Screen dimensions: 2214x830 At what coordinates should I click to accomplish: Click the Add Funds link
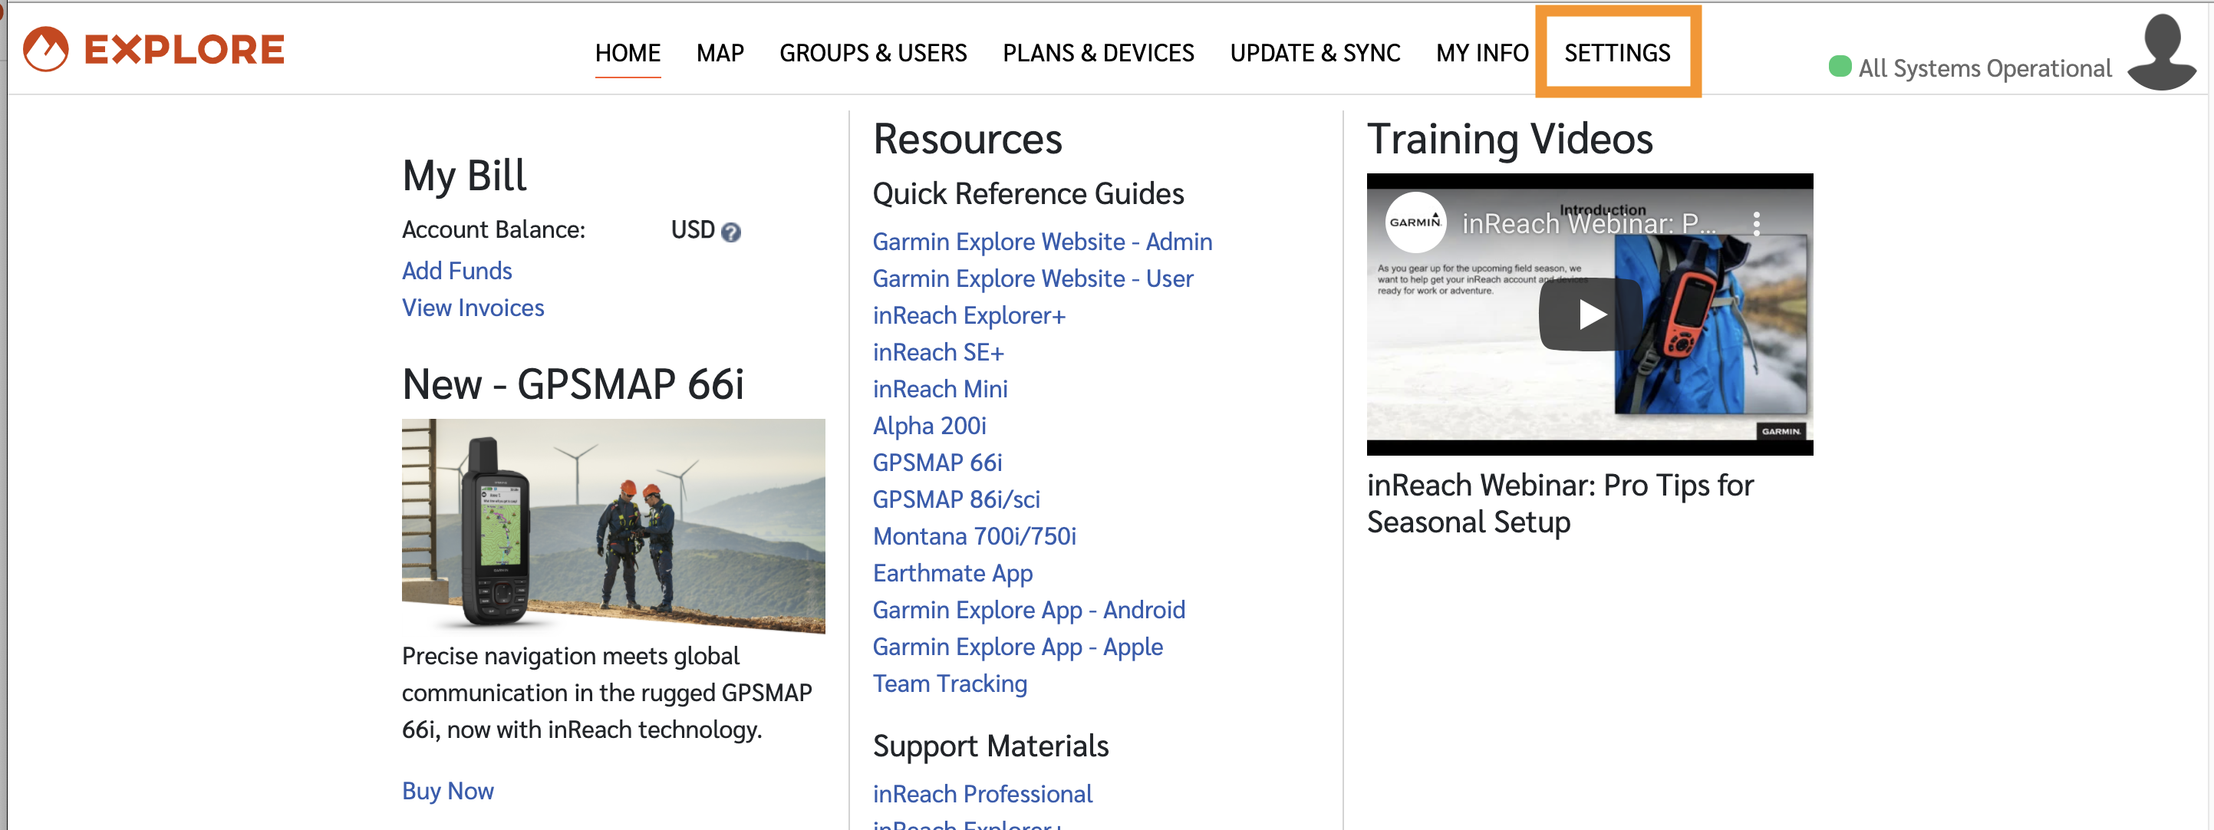456,271
